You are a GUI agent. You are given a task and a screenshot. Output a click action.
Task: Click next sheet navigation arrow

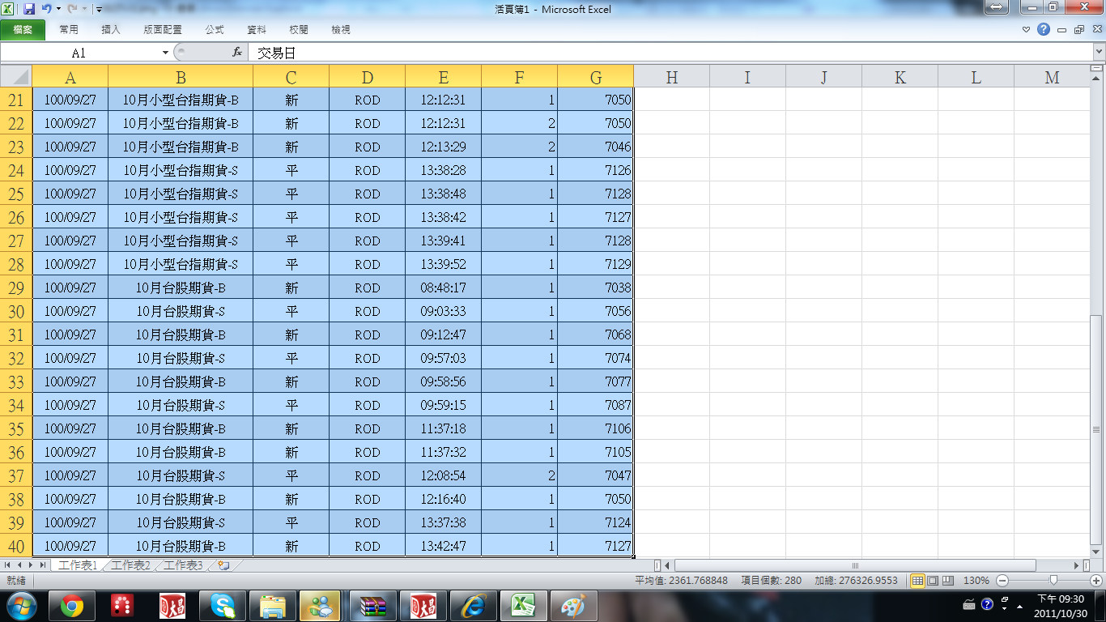click(31, 565)
